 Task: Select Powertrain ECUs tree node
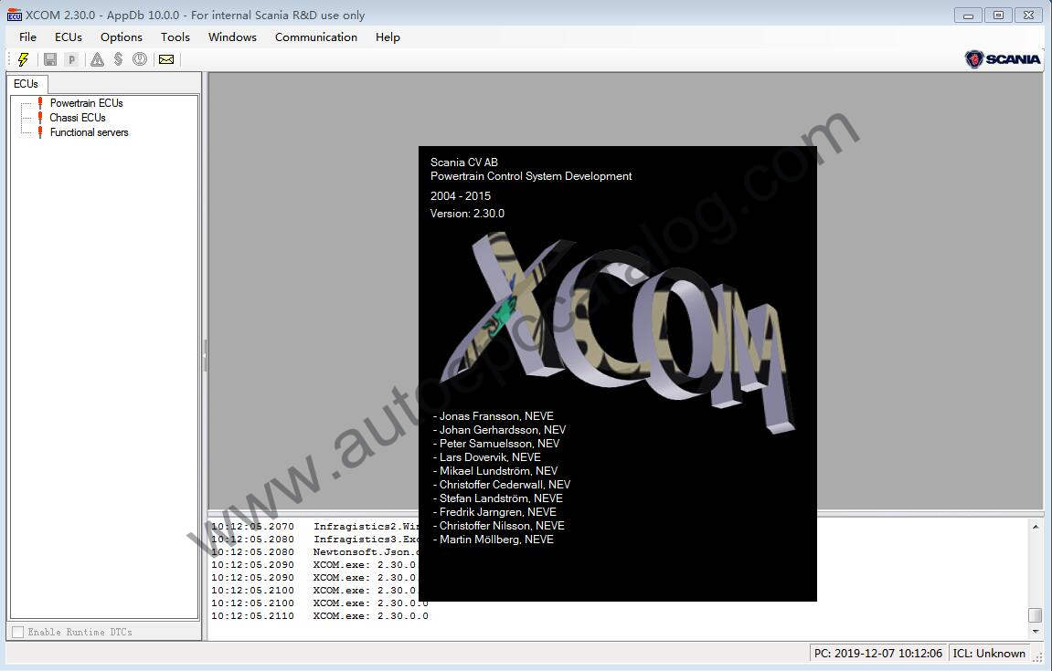coord(87,103)
